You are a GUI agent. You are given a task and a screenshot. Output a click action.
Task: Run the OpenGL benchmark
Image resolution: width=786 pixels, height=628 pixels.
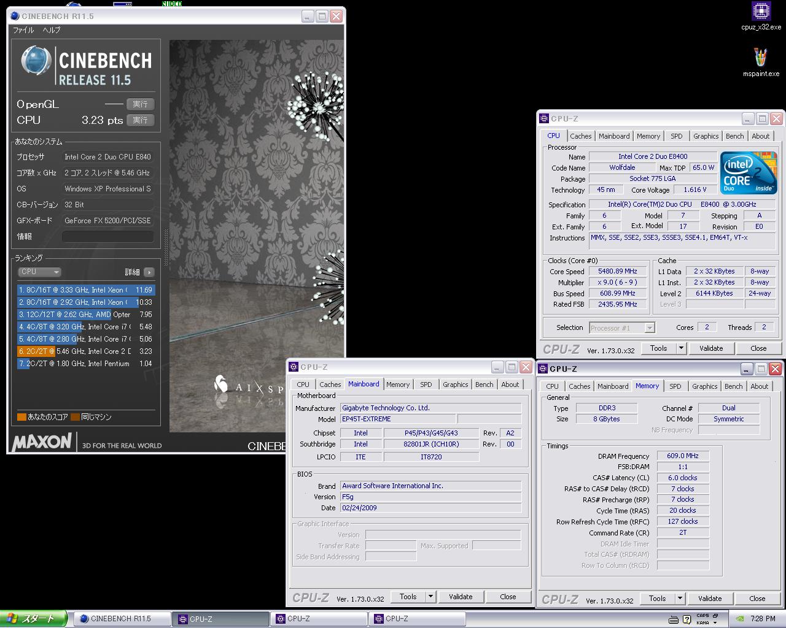[x=140, y=104]
